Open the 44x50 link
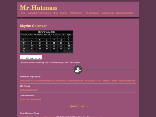Image resolution: width=156 pixels, height=117 pixels. pyautogui.click(x=99, y=81)
